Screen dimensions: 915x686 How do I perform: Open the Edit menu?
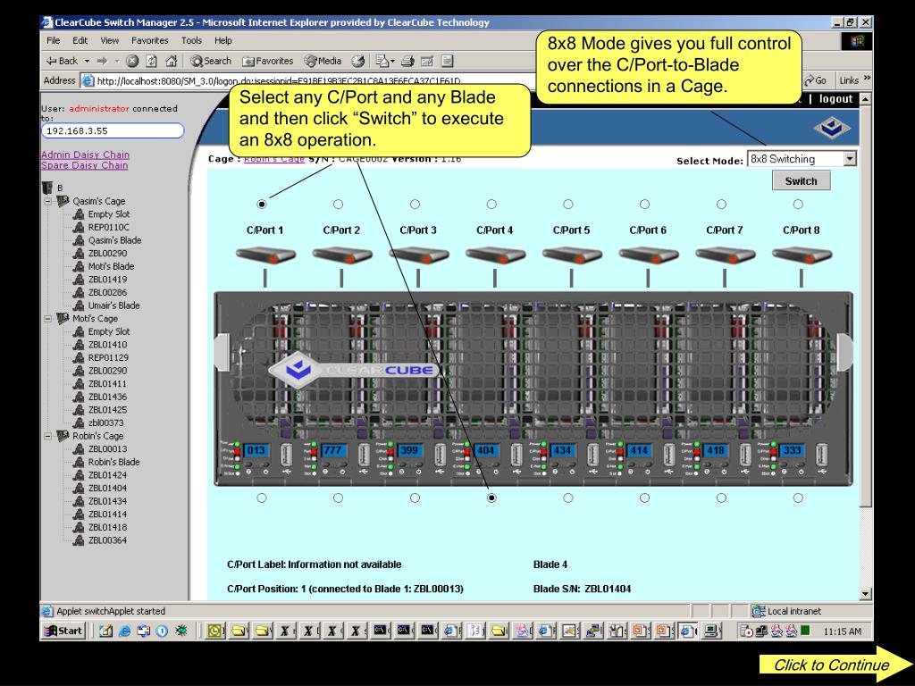click(80, 40)
